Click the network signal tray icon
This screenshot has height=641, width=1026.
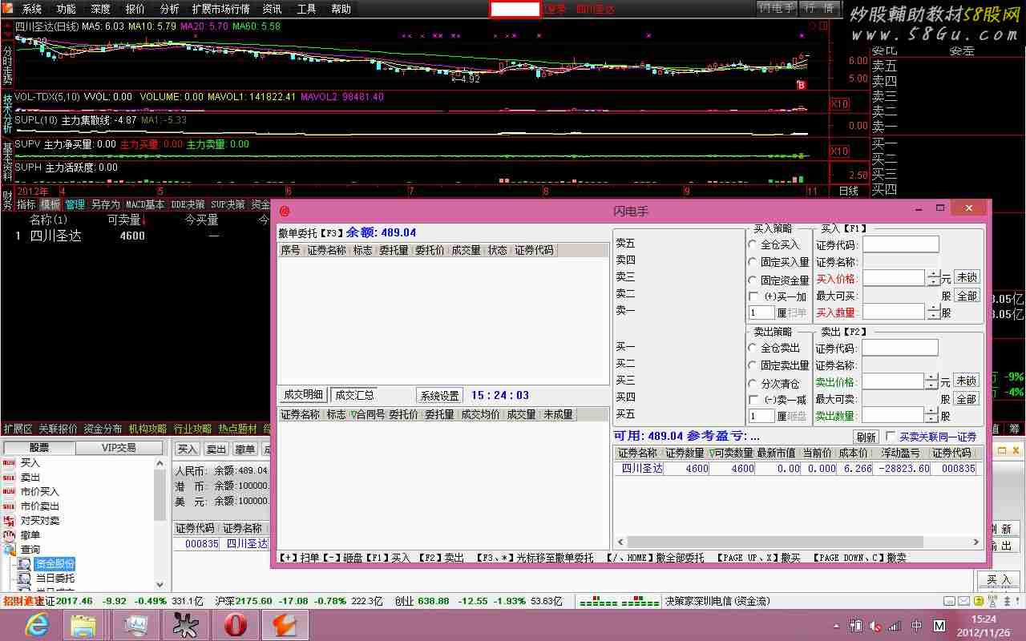(895, 626)
